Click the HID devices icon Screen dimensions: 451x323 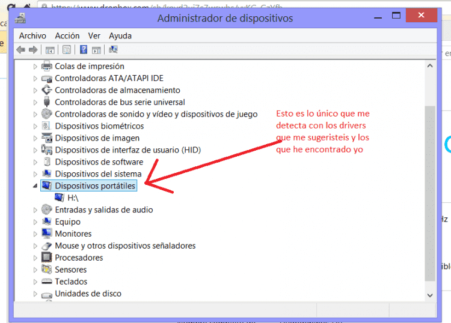(x=46, y=150)
